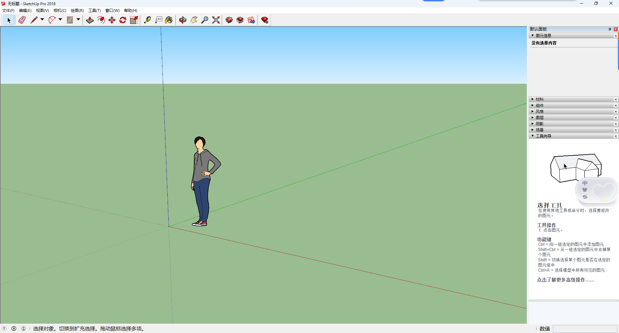Screen dimensions: 619x333
Task: Activate the Rotate tool
Action: click(123, 20)
